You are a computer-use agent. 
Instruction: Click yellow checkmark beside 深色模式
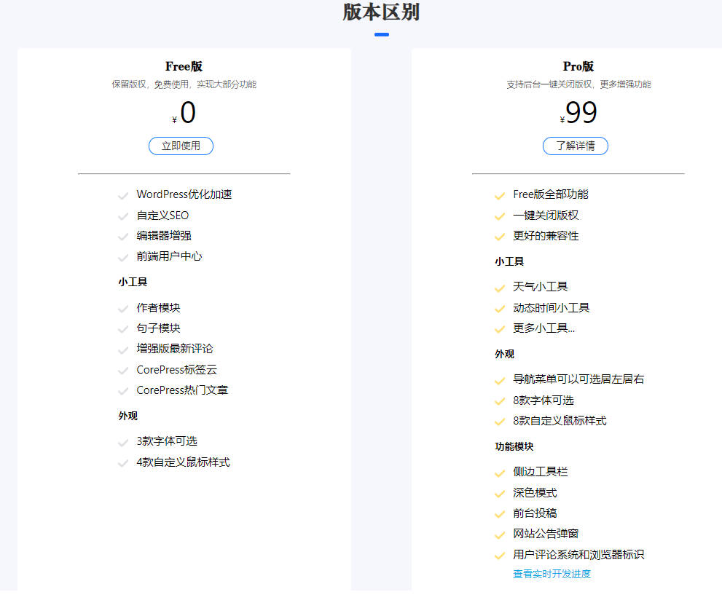click(x=500, y=494)
